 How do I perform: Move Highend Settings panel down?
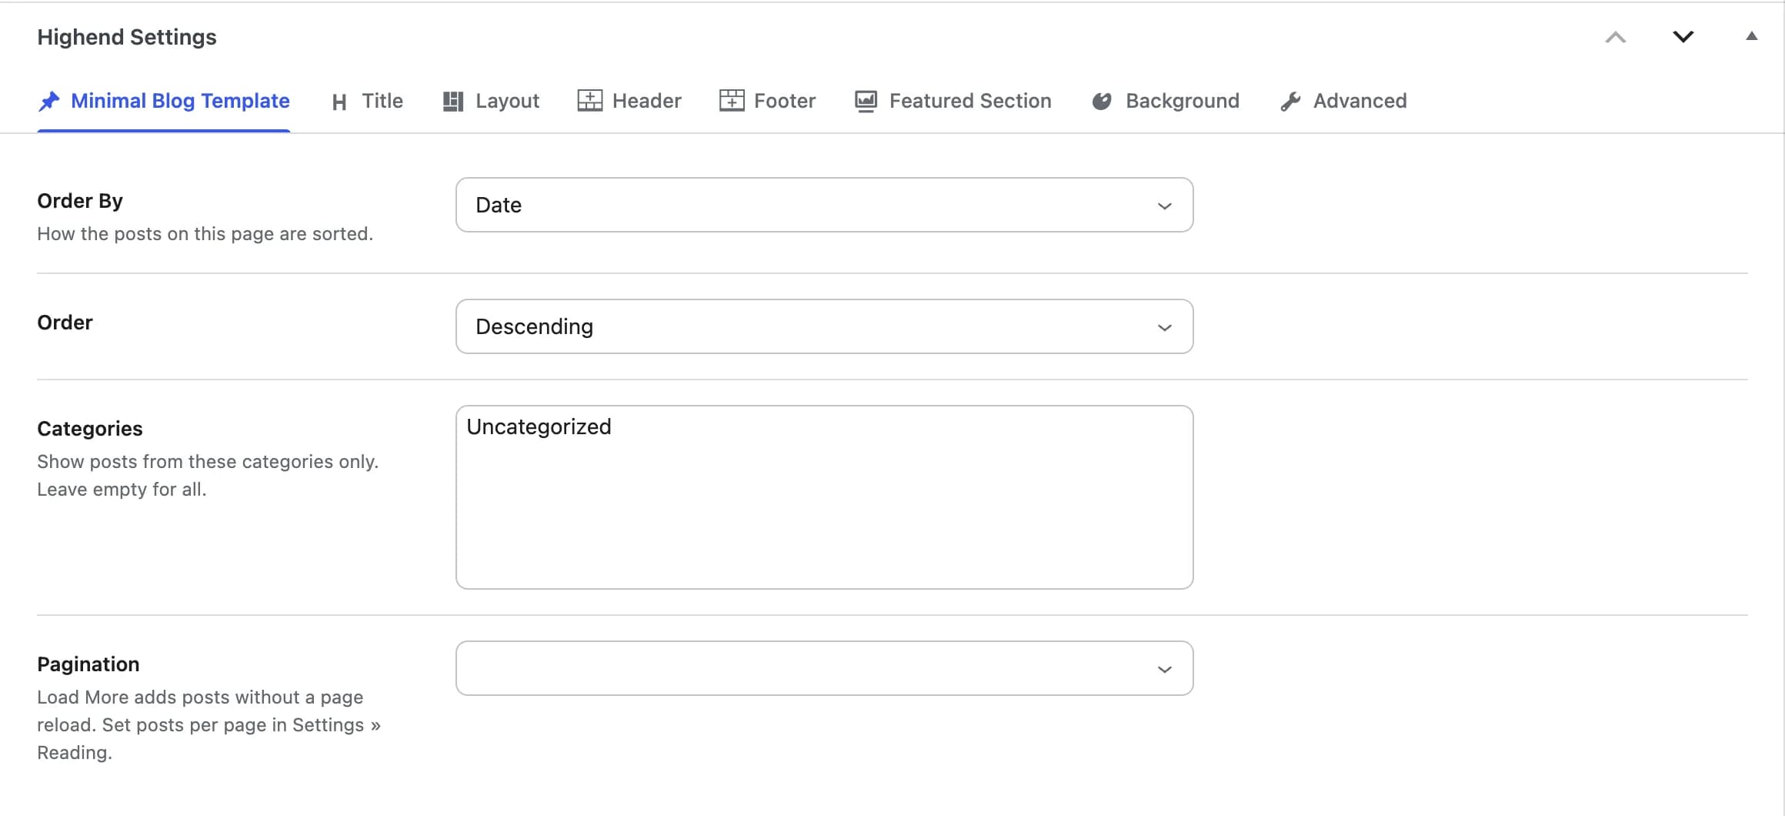pos(1683,37)
